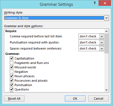113x106 pixels.
Task: Confirm settings with the OK button
Action: click(x=75, y=99)
